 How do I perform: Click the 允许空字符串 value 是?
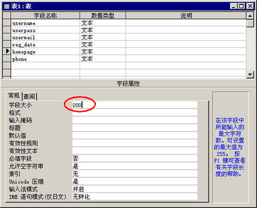135,166
